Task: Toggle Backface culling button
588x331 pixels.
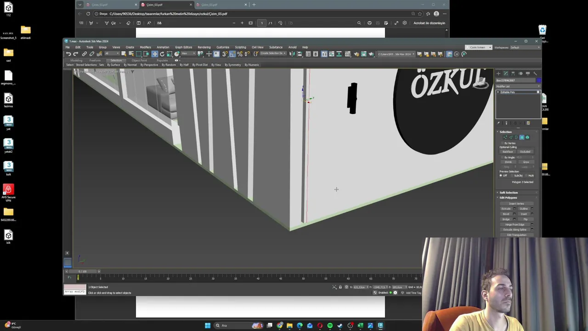Action: pos(508,152)
